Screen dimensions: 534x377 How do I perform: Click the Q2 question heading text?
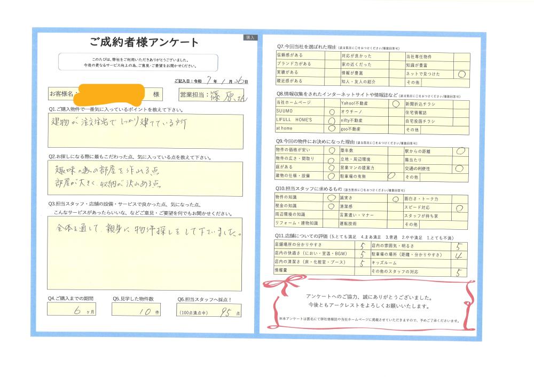[130, 157]
